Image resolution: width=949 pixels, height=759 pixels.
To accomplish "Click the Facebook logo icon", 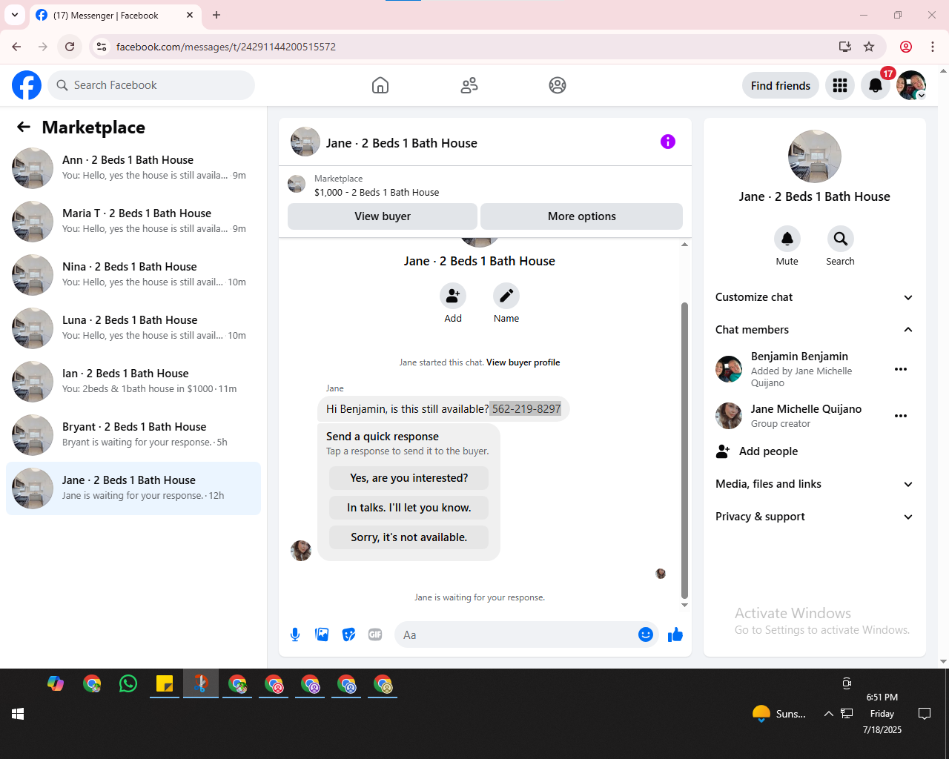I will [27, 85].
